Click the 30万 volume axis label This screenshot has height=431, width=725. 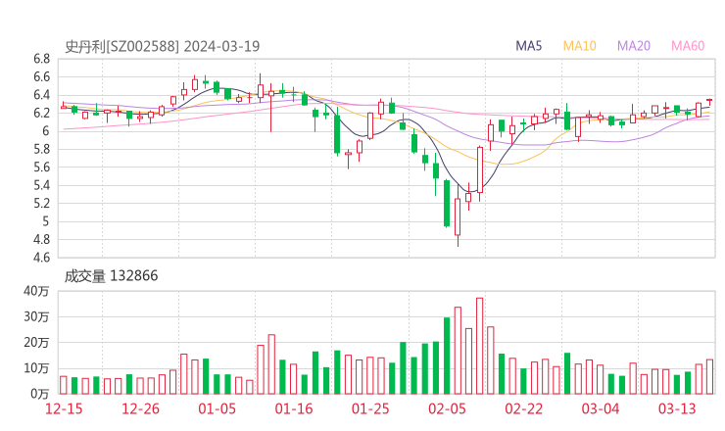[x=36, y=316]
